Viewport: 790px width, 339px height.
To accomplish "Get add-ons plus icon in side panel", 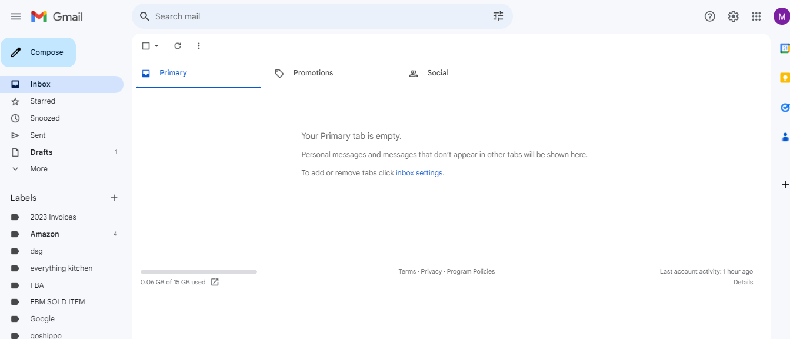I will pos(785,184).
